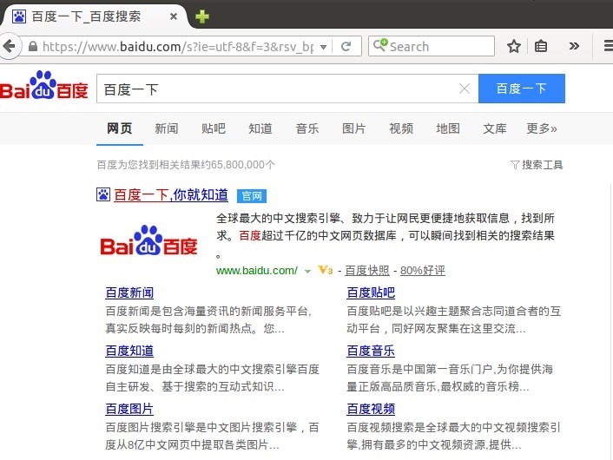The width and height of the screenshot is (613, 460).
Task: Open the 80%好评 rating link
Action: (423, 271)
